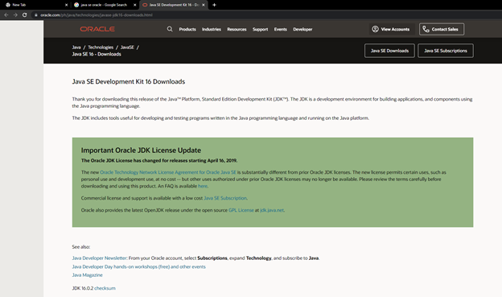This screenshot has height=297, width=502.
Task: Open the Support menu
Action: pos(261,29)
